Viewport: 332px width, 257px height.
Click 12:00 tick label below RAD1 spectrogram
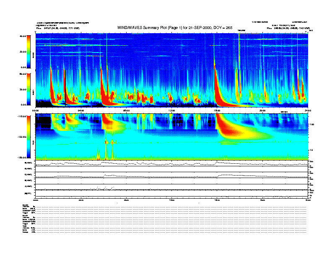click(x=172, y=110)
